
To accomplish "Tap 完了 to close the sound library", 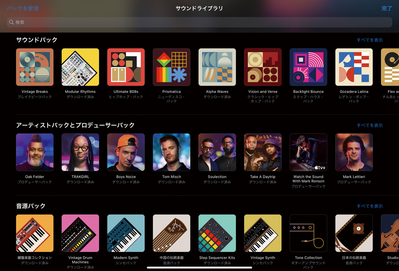I will tap(387, 8).
